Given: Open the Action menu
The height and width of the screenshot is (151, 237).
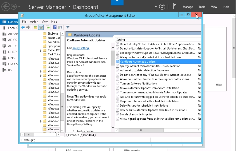Looking at the screenshot, I should pos(34,22).
